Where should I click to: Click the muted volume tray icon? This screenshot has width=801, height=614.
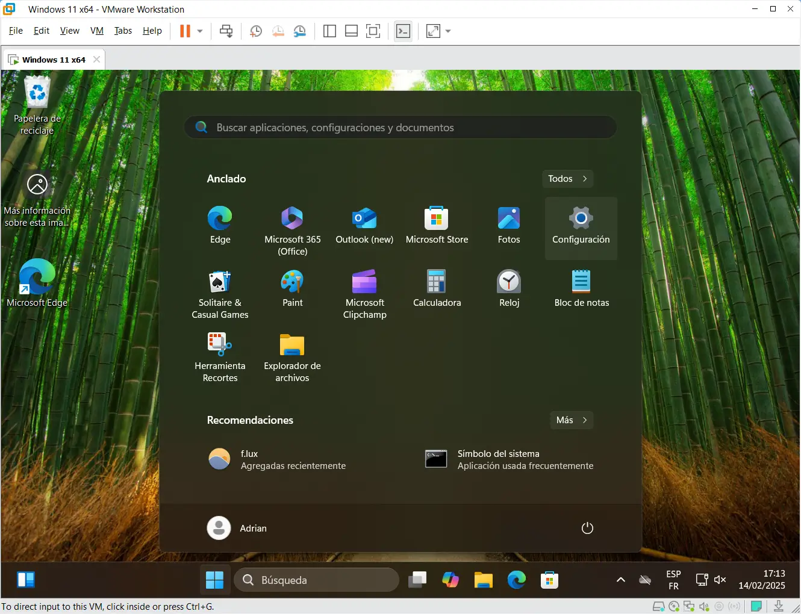click(720, 580)
